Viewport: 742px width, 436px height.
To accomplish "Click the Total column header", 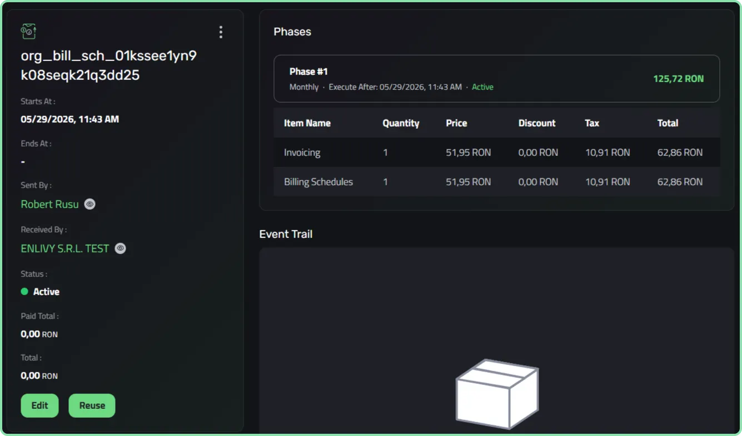I will coord(668,123).
